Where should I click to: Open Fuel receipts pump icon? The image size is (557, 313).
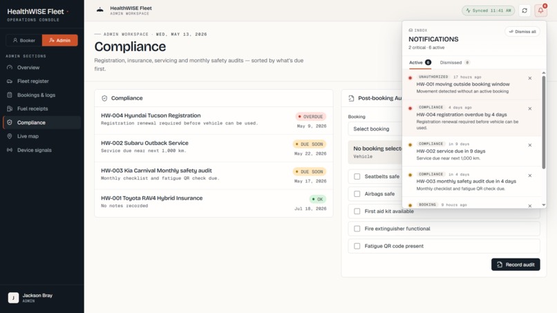point(10,108)
